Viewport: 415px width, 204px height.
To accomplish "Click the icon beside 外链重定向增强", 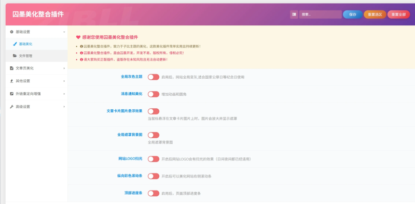I will [11, 94].
